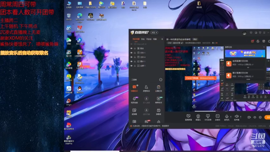Image resolution: width=270 pixels, height=152 pixels.
Task: Toggle visibility of the 文本 1 source
Action: click(x=131, y=53)
